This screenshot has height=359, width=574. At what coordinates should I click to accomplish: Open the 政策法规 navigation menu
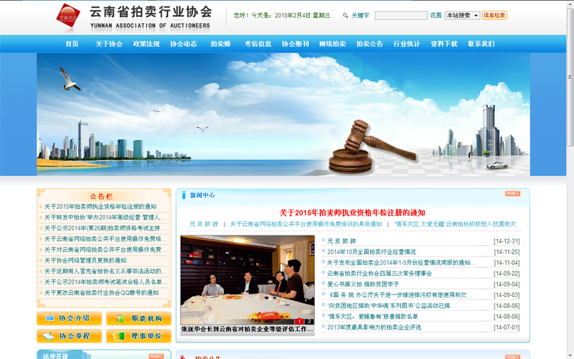pyautogui.click(x=146, y=44)
